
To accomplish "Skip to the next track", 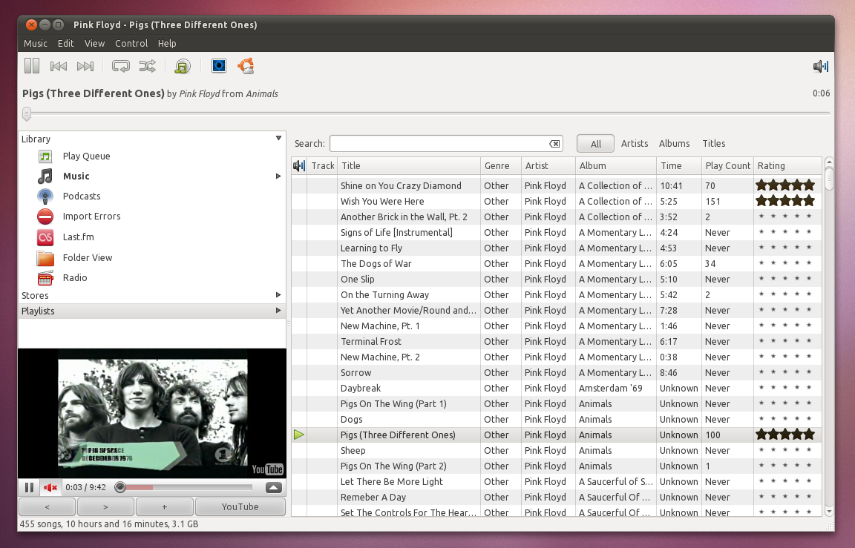I will pos(85,66).
